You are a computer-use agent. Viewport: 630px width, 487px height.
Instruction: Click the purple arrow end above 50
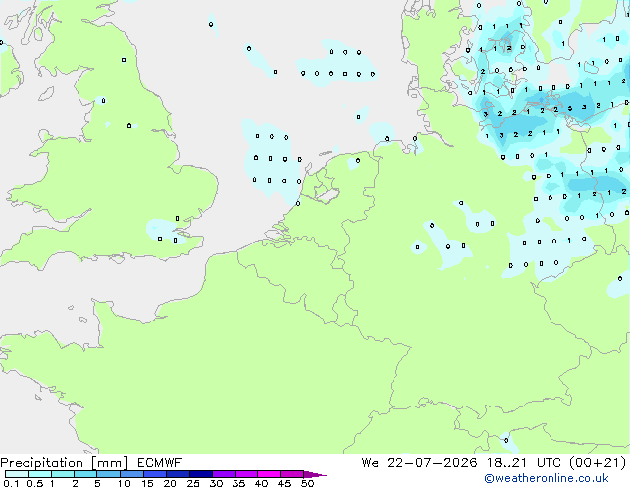[x=315, y=474]
